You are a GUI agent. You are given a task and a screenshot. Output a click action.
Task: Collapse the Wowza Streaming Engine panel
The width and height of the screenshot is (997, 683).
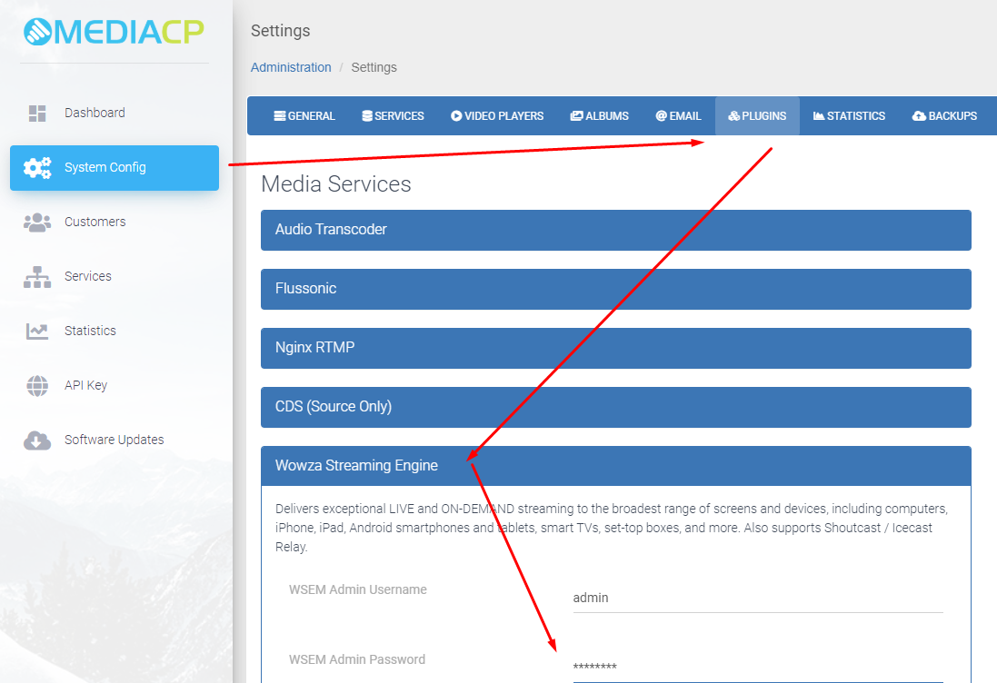(615, 466)
